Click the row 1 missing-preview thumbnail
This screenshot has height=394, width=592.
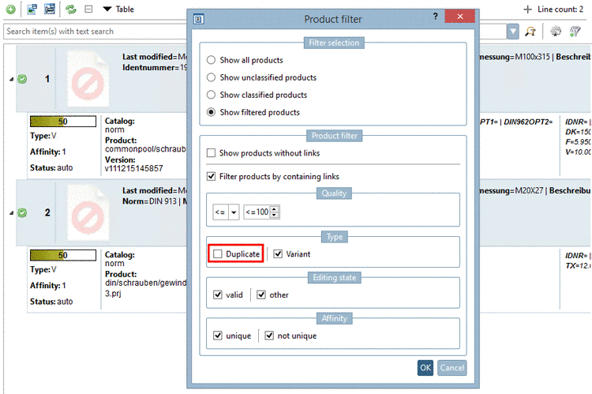point(88,79)
